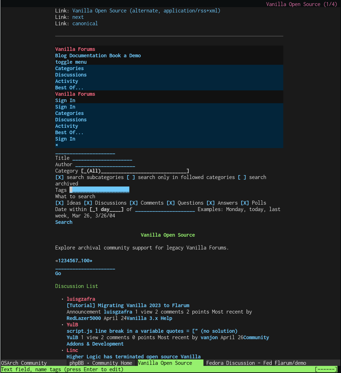Open '[Tutorial] Migrating Vanilla 2023 to Flarum' discussion
Viewport: 341px width, 373px height.
128,305
